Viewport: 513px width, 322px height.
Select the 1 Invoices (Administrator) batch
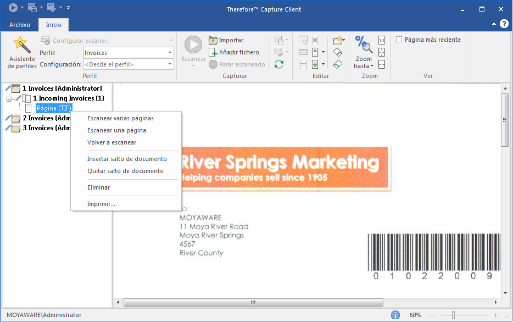[62, 88]
